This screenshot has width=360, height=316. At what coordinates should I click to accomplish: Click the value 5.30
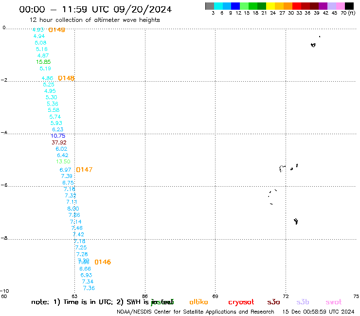point(51,97)
